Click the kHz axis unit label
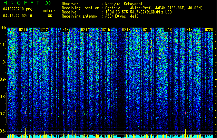The height and width of the screenshot is (138, 217). (3, 28)
